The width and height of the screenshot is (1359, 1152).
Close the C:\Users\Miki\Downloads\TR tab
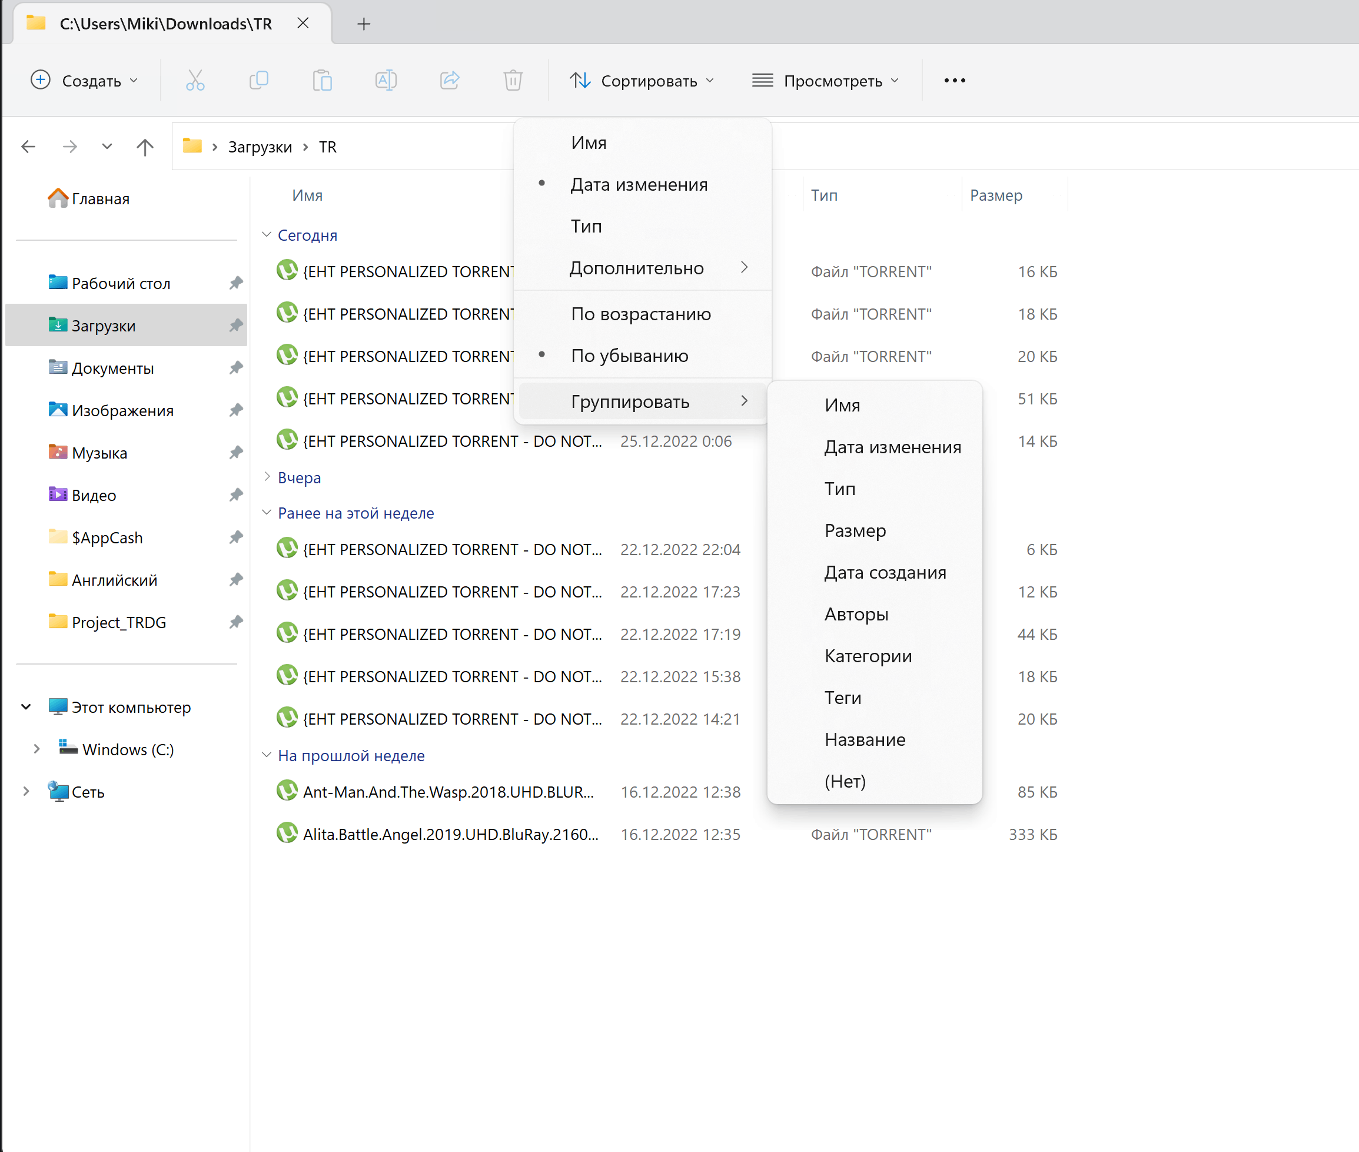click(x=303, y=24)
